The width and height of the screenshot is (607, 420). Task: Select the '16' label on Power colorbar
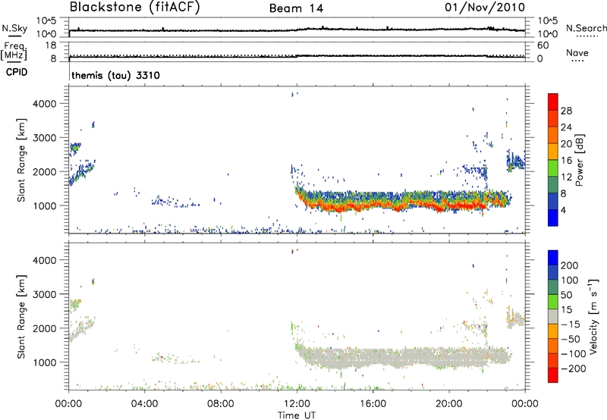tap(566, 161)
